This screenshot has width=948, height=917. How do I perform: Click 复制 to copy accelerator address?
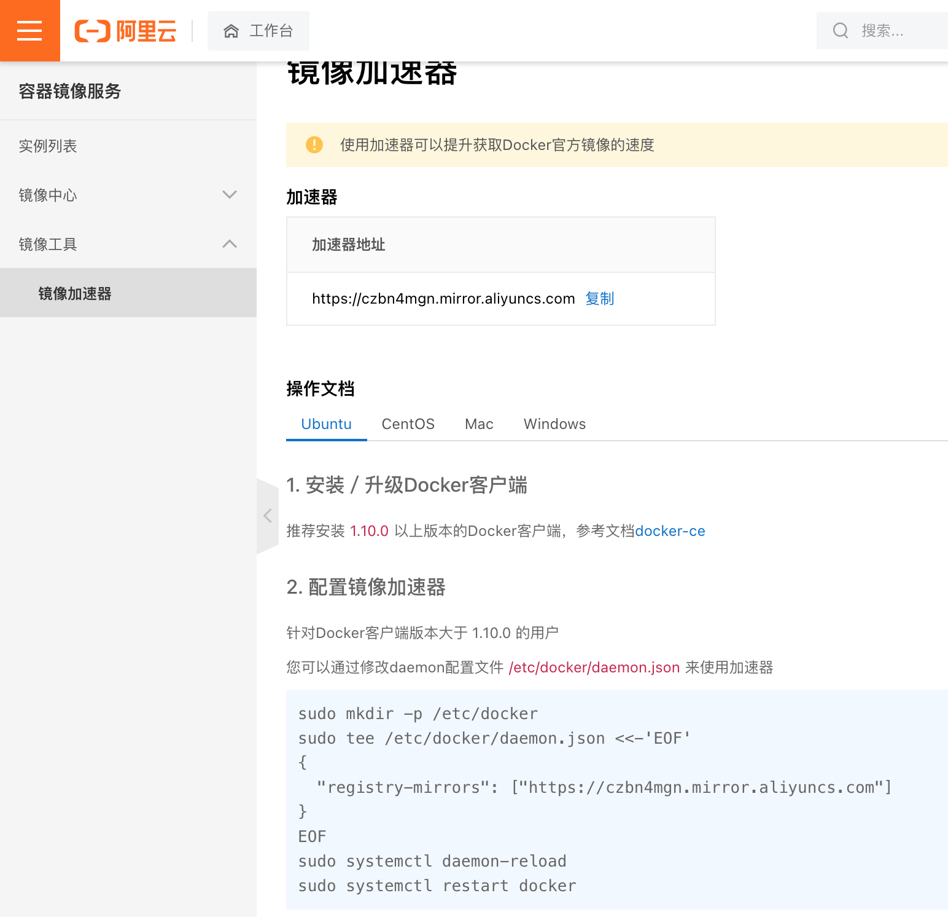click(599, 299)
